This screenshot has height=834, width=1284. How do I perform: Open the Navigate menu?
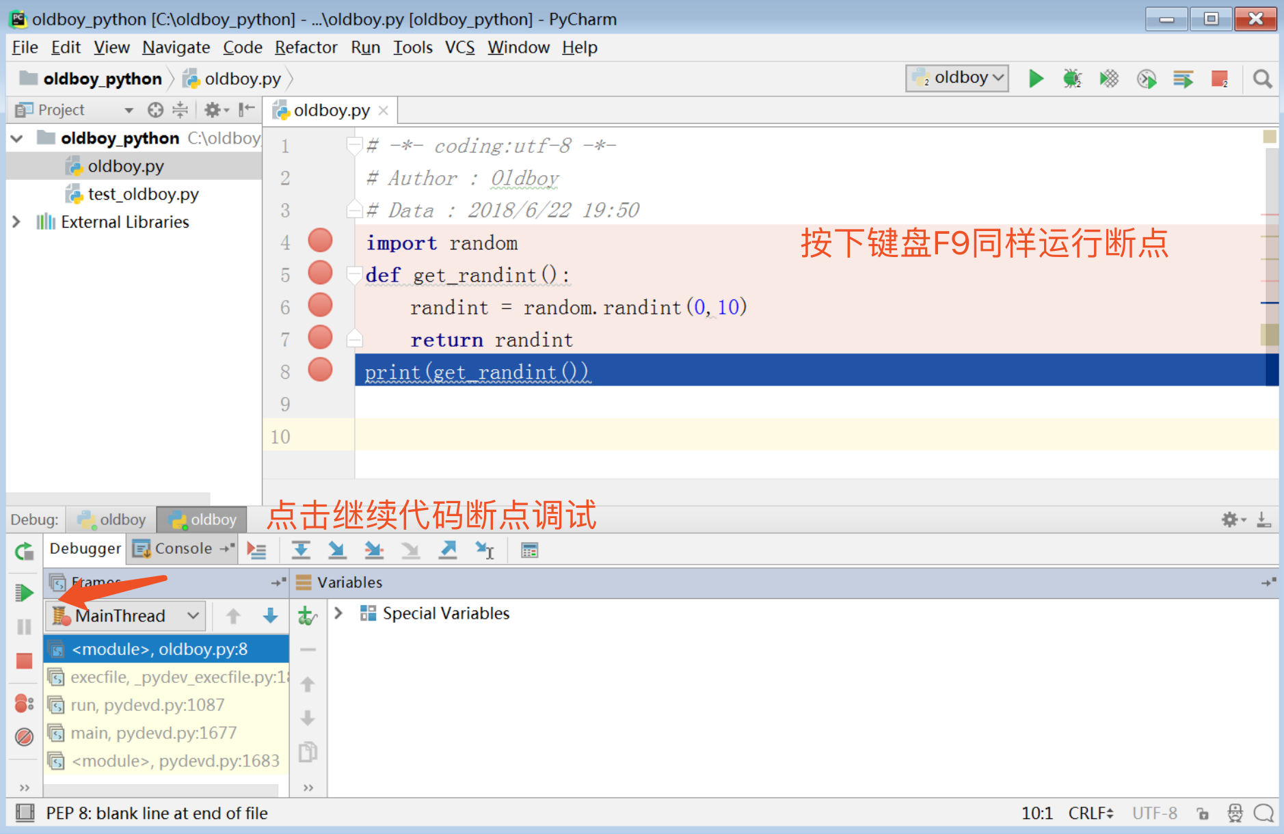pyautogui.click(x=176, y=47)
